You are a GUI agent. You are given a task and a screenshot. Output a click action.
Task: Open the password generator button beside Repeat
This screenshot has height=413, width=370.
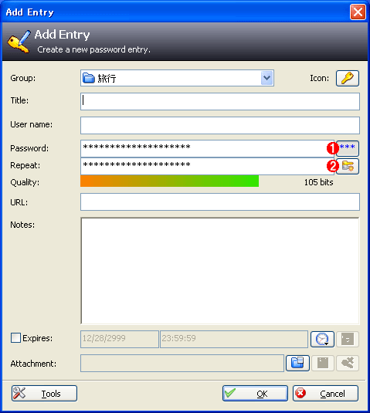(348, 166)
